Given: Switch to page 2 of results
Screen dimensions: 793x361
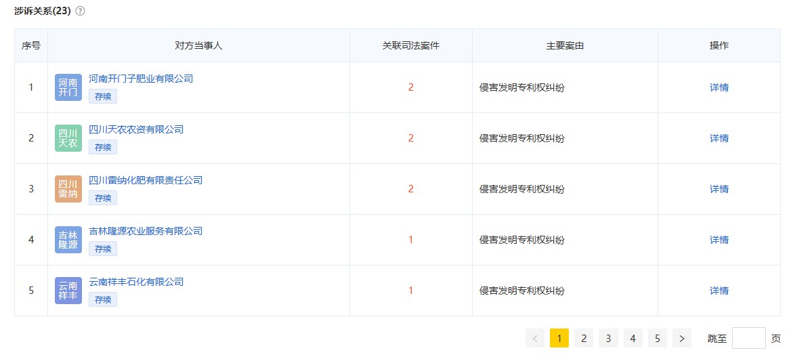Looking at the screenshot, I should (x=584, y=338).
